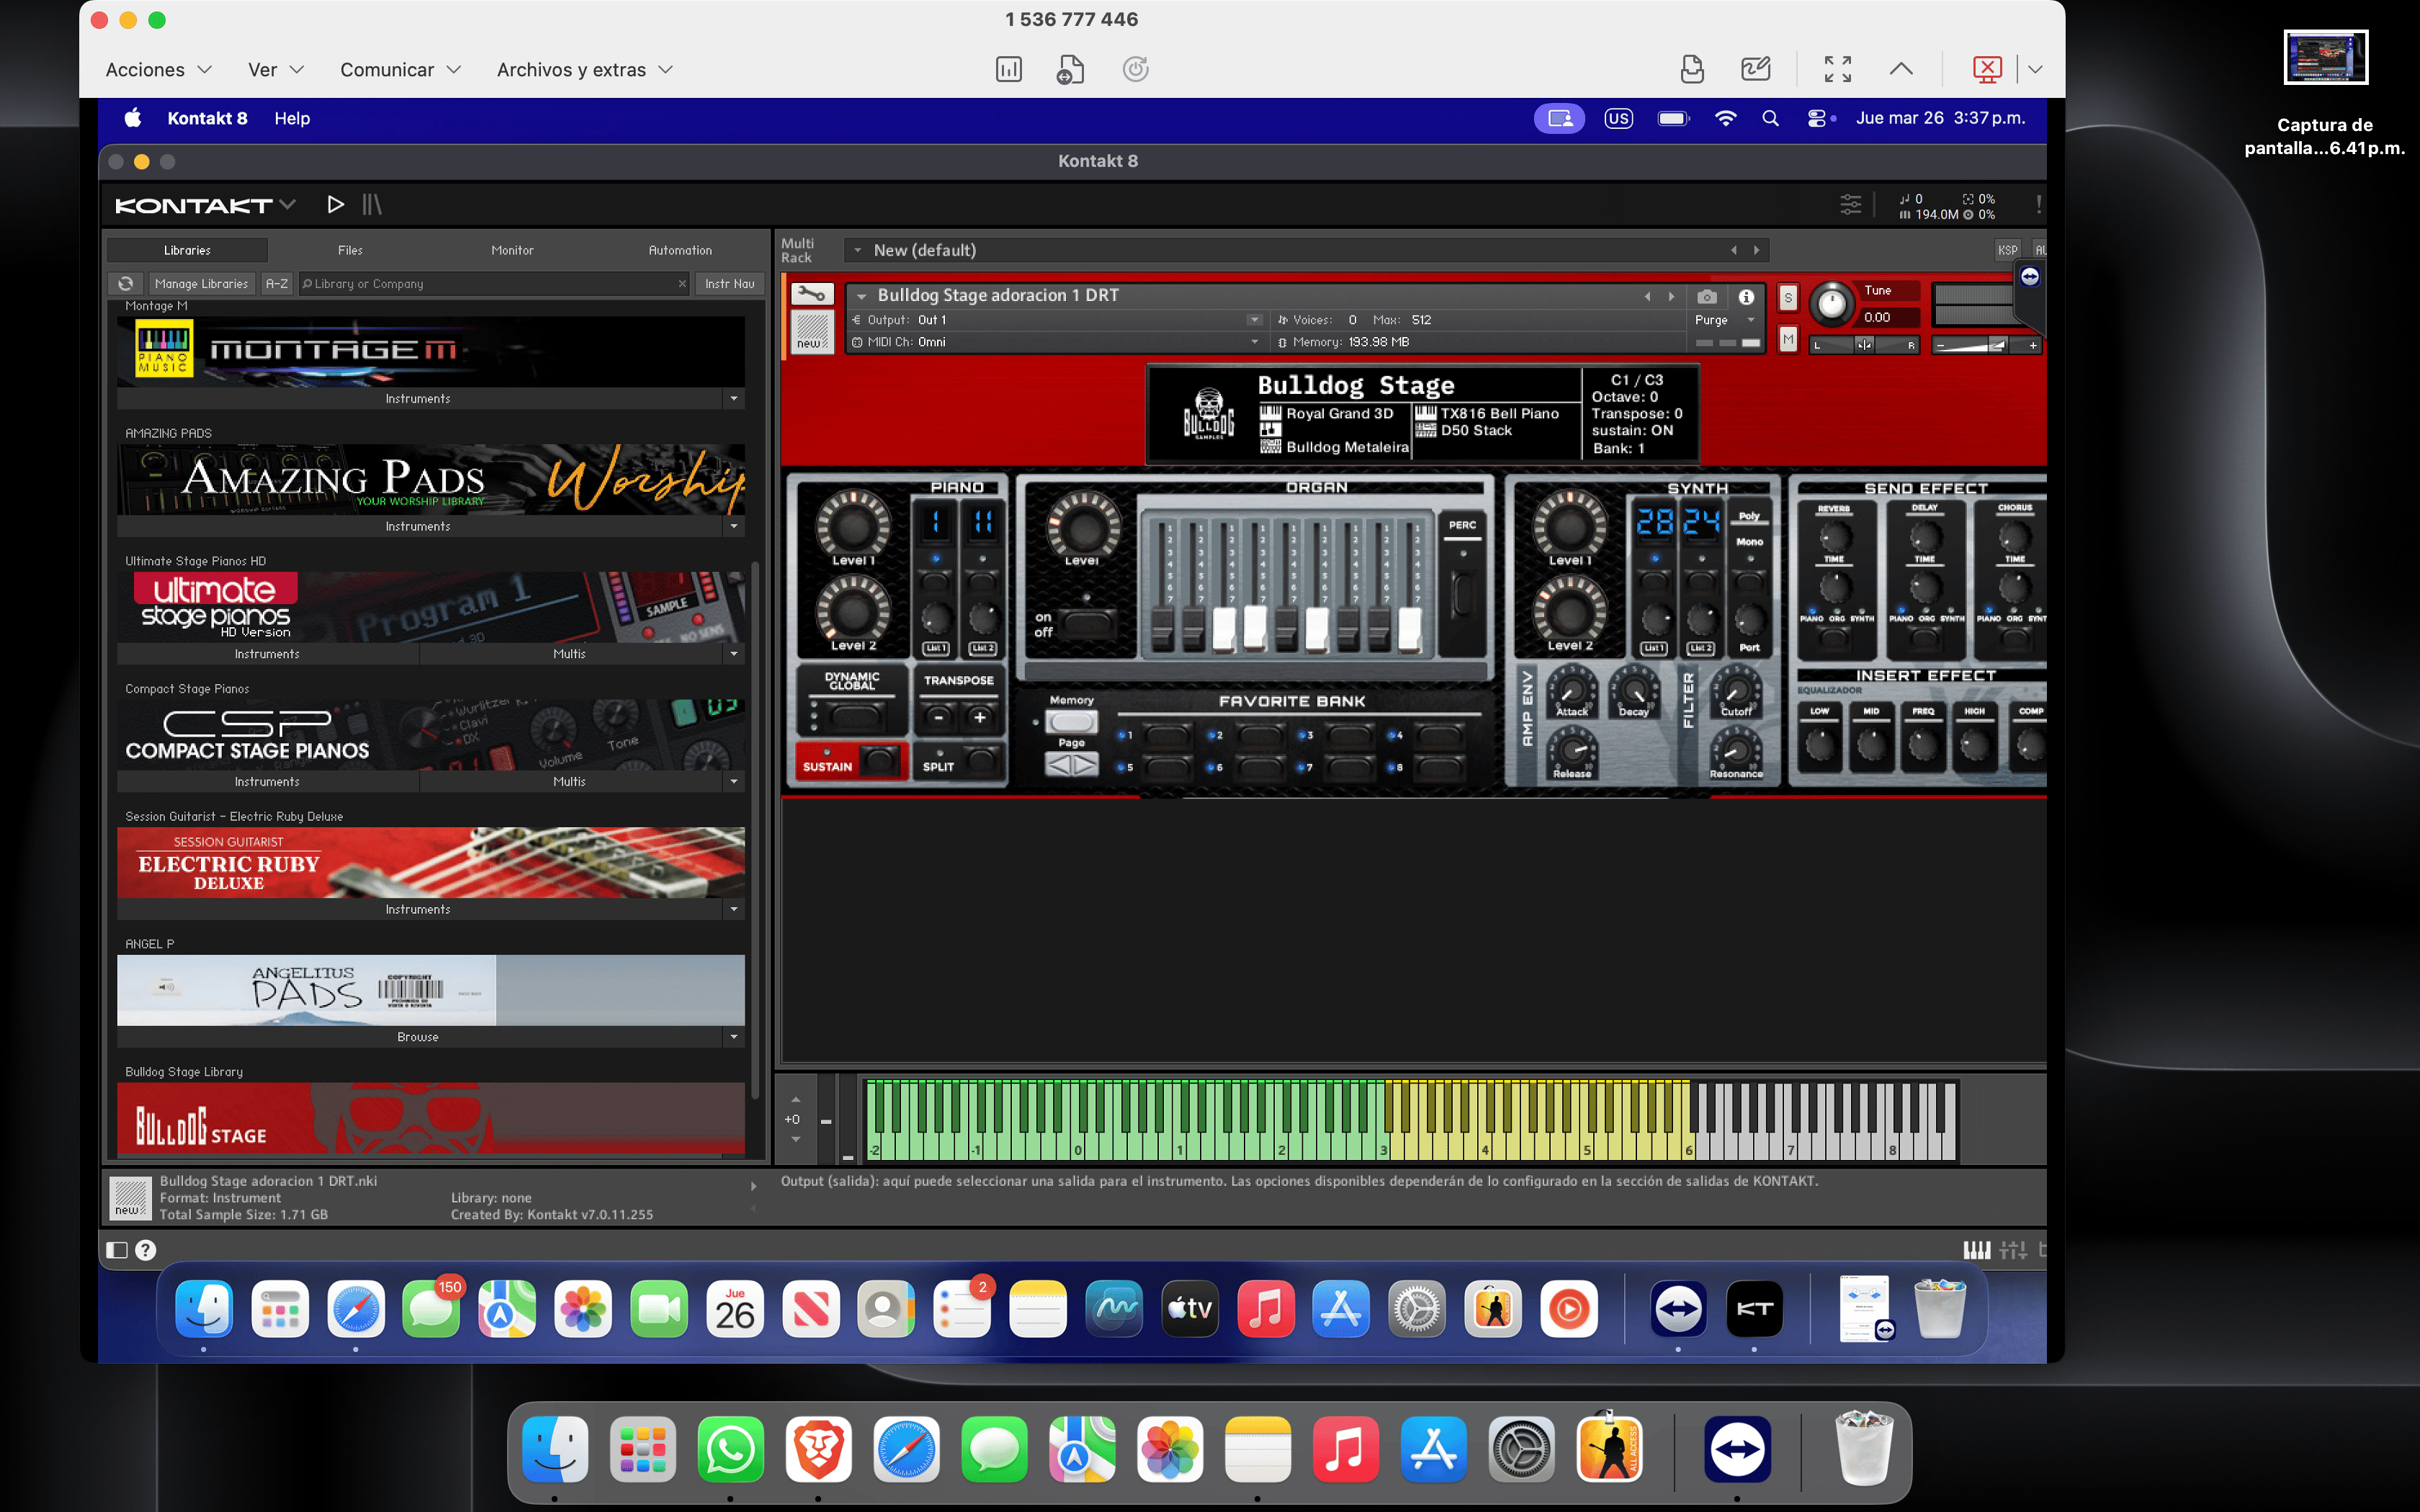Open instrument info icon in header
Viewport: 2420px width, 1512px height.
pyautogui.click(x=1746, y=297)
